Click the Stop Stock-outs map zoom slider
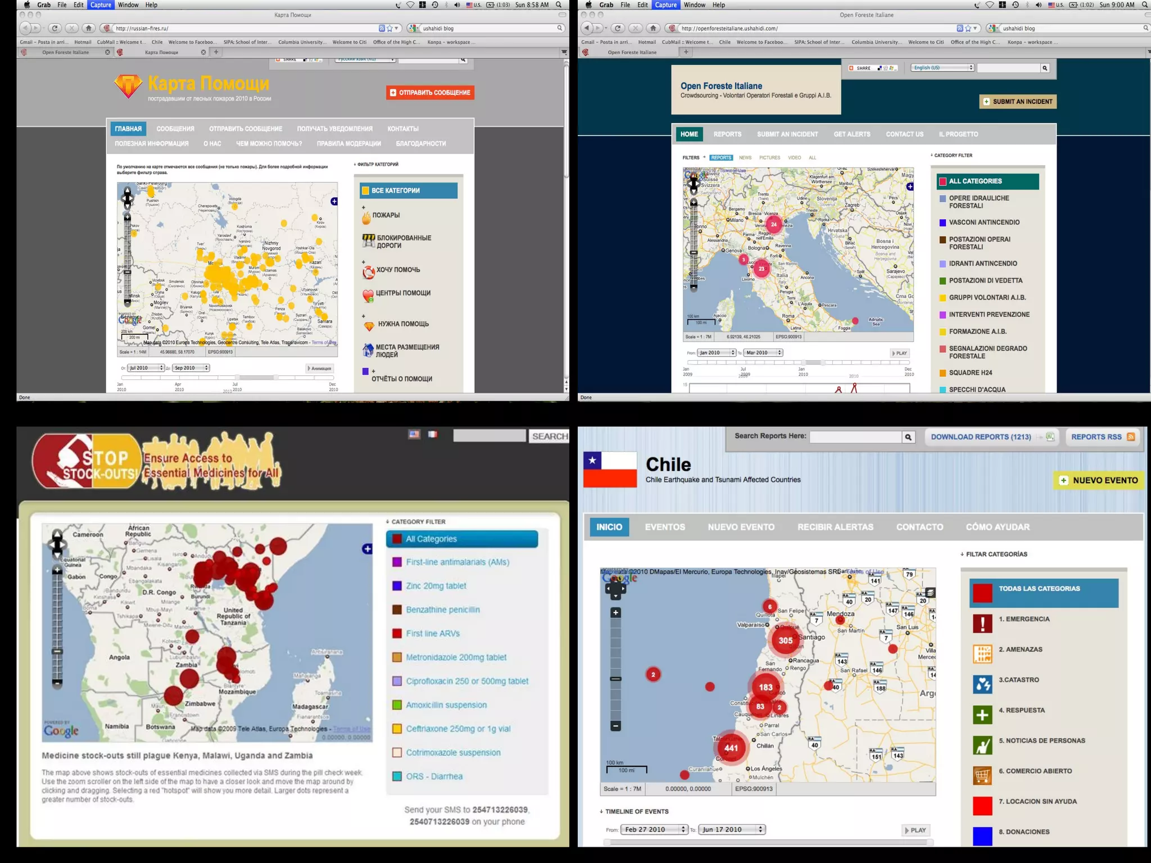 pos(57,651)
